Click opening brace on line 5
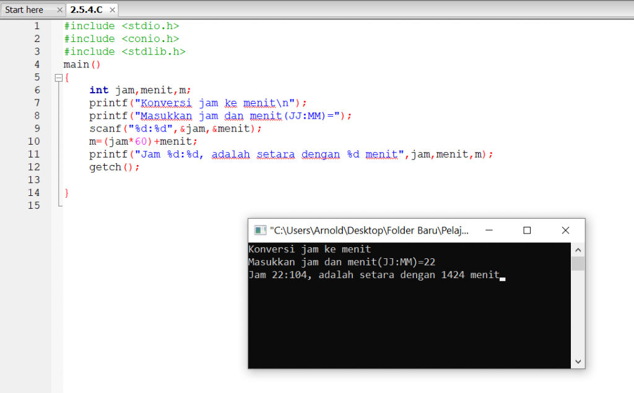Screen dimensions: 634x393 [67, 78]
